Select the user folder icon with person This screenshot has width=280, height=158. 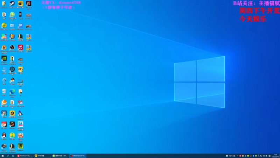pos(4,4)
